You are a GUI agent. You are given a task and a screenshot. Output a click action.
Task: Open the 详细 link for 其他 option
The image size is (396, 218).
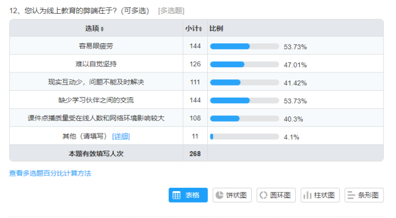pos(121,136)
